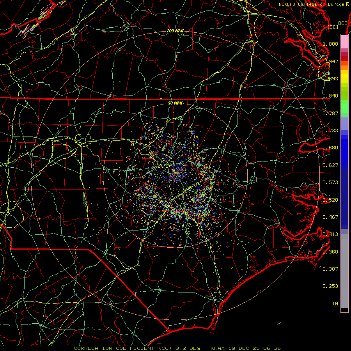Click the 0.360 legend value
Screen dimensions: 351x351
330,252
